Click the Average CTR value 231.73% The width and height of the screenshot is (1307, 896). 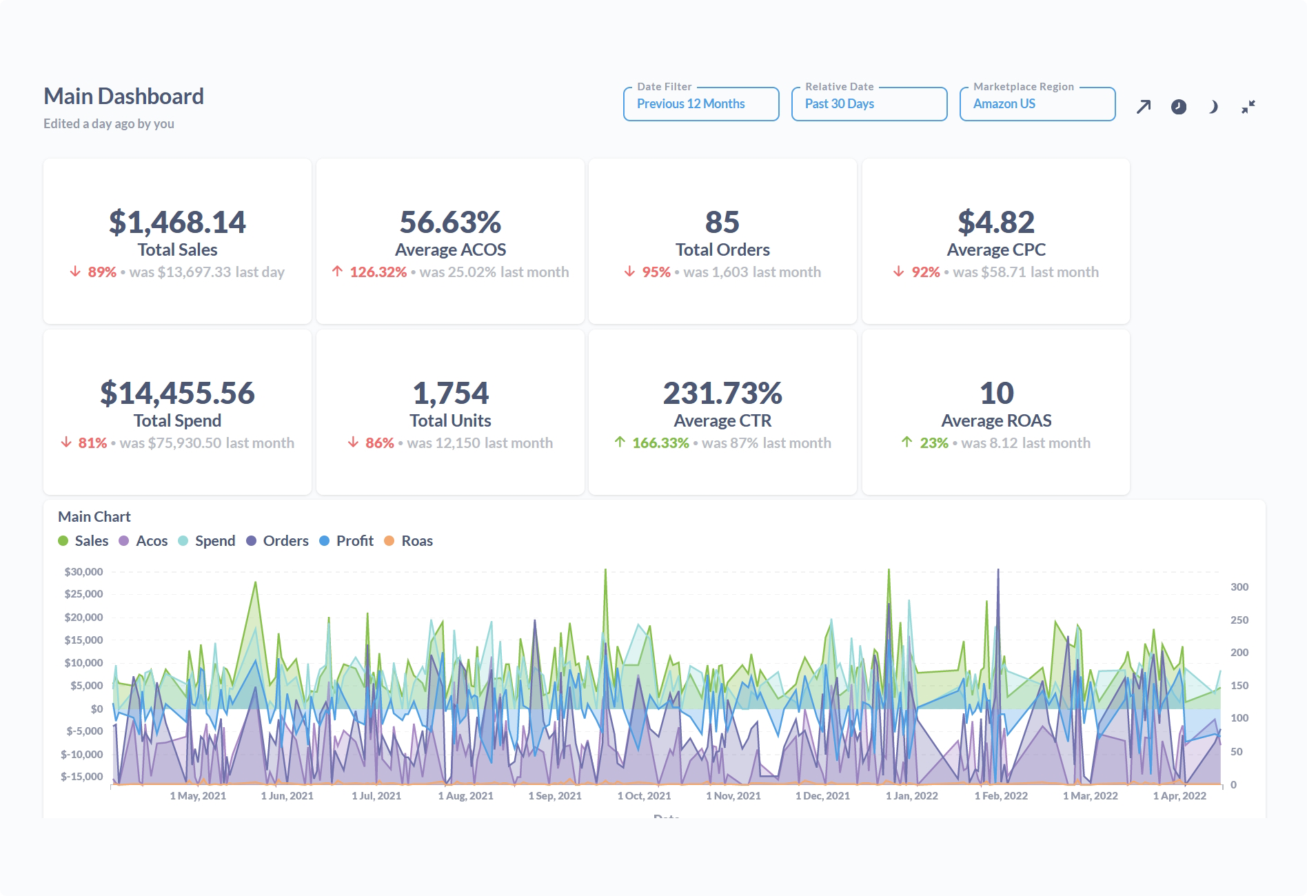click(x=722, y=393)
